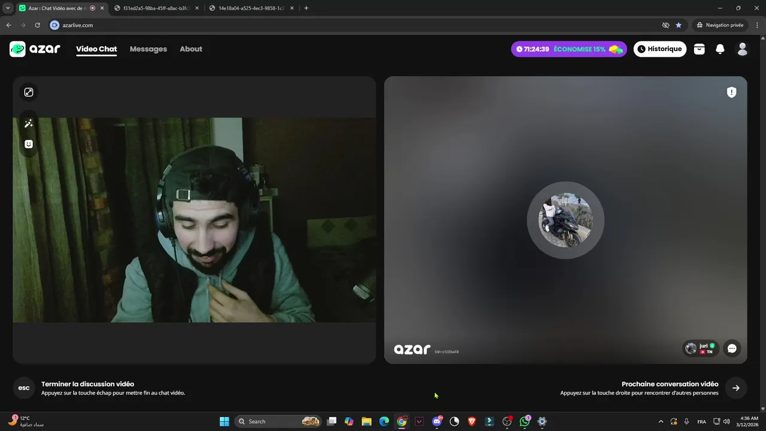Viewport: 766px width, 431px height.
Task: Open Task View from the taskbar
Action: click(x=332, y=421)
